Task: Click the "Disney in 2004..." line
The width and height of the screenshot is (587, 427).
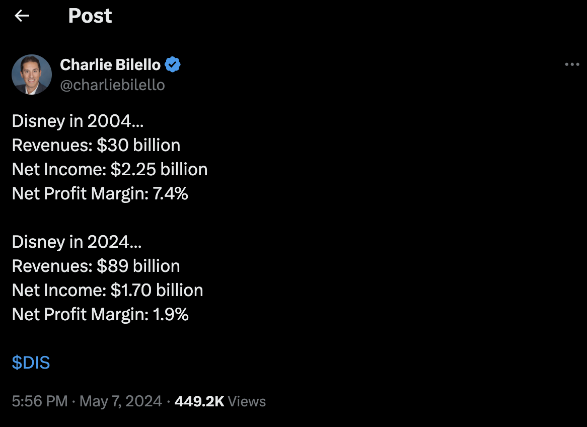Action: [78, 121]
